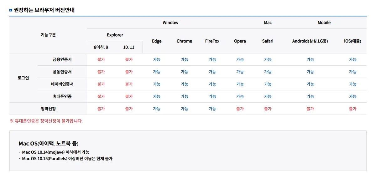
Task: Select the FireFox column header
Action: 212,41
